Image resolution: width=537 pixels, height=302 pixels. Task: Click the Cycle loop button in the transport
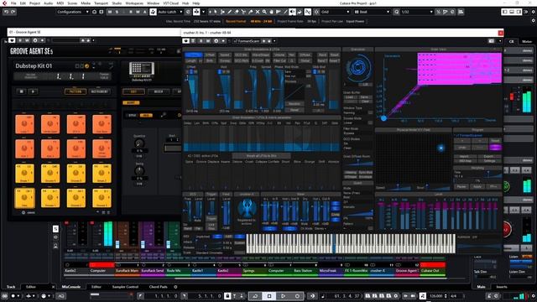(255, 296)
